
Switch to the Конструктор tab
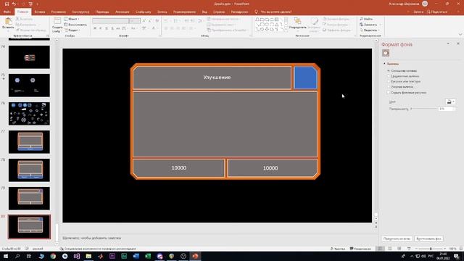pos(80,12)
